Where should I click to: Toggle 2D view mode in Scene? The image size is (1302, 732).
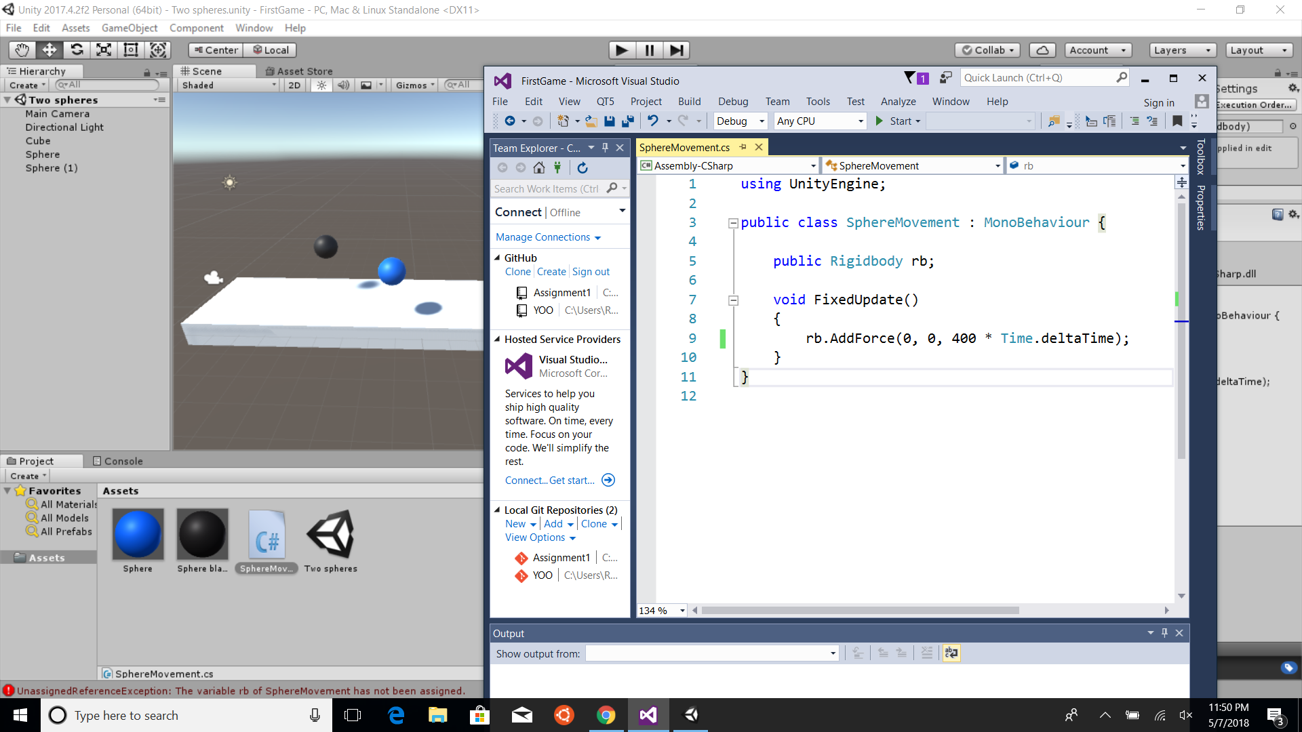pos(294,85)
